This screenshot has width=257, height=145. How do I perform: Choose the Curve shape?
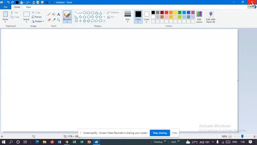(x=80, y=13)
